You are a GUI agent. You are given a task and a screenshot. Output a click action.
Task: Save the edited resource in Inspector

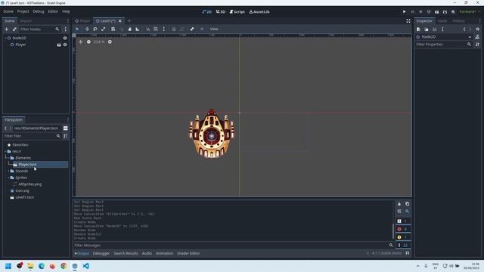pos(435,29)
